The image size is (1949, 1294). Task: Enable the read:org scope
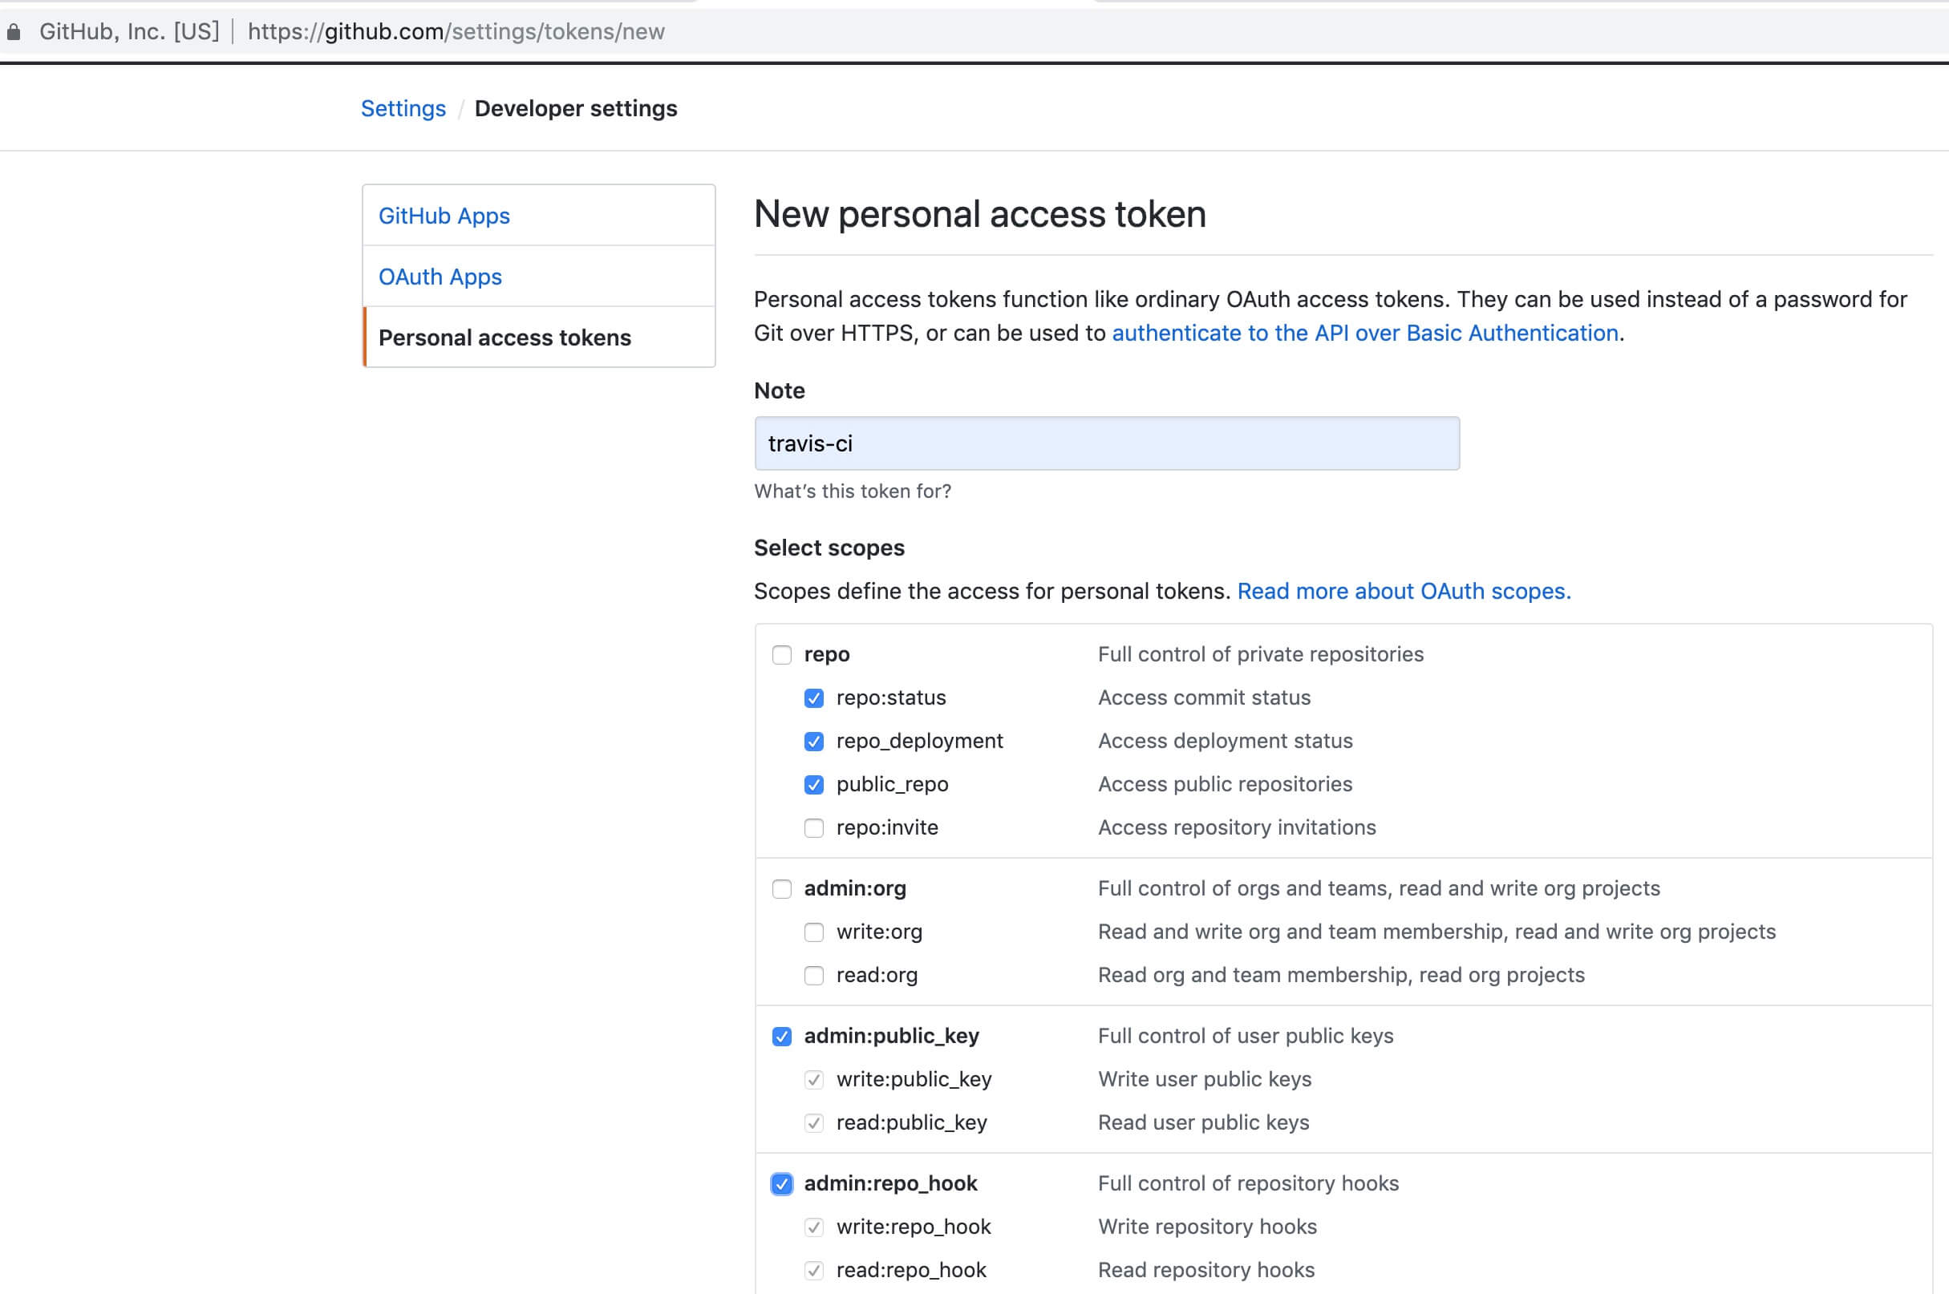[813, 976]
